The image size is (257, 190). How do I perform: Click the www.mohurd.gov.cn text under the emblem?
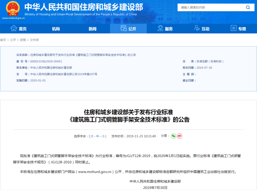tap(13, 18)
